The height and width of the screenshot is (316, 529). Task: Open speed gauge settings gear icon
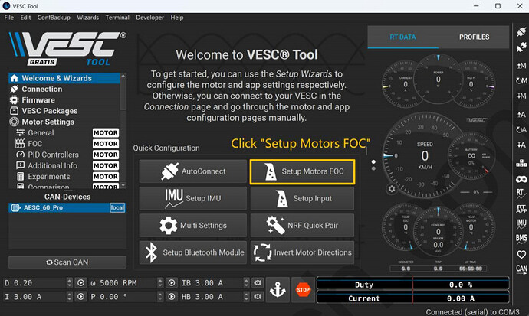391,189
